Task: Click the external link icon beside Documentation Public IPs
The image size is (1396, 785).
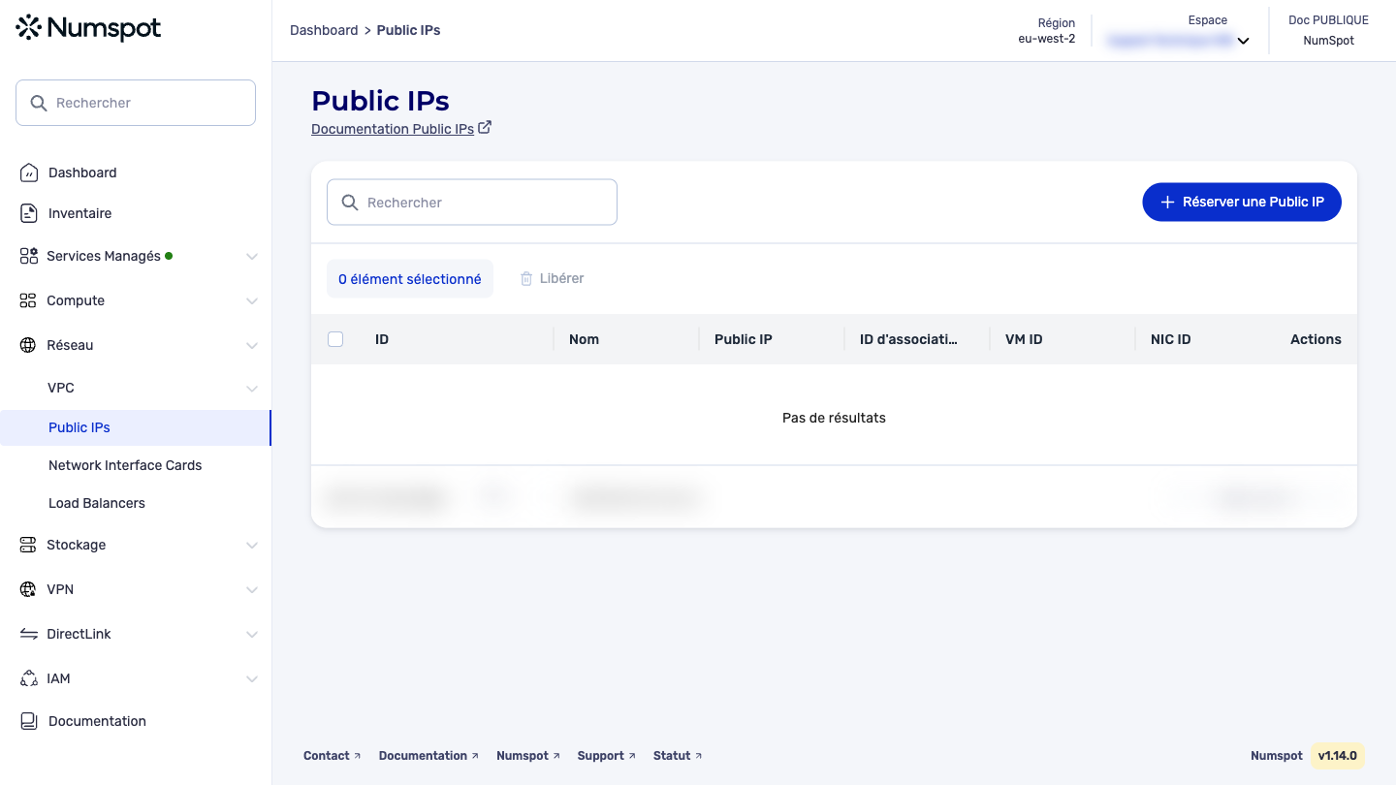Action: 485,127
